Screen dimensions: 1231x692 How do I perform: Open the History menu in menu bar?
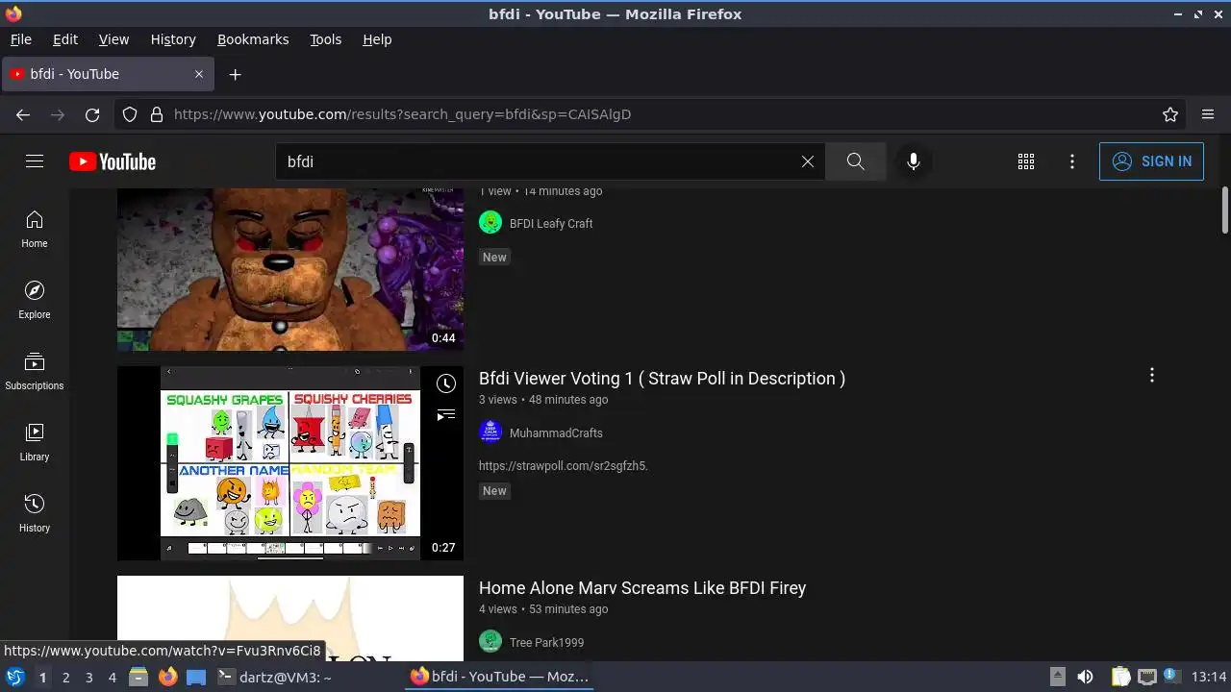173,39
